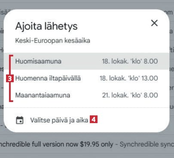Screen dimensions: 174x158
Task: Click the Ajoita lähetys heading
Action: pyautogui.click(x=46, y=26)
